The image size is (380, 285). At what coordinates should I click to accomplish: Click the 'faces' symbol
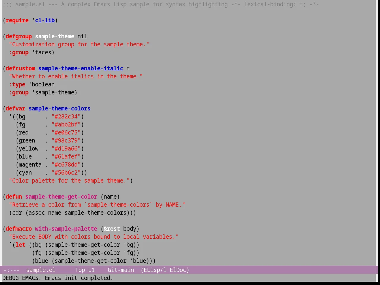pos(43,52)
